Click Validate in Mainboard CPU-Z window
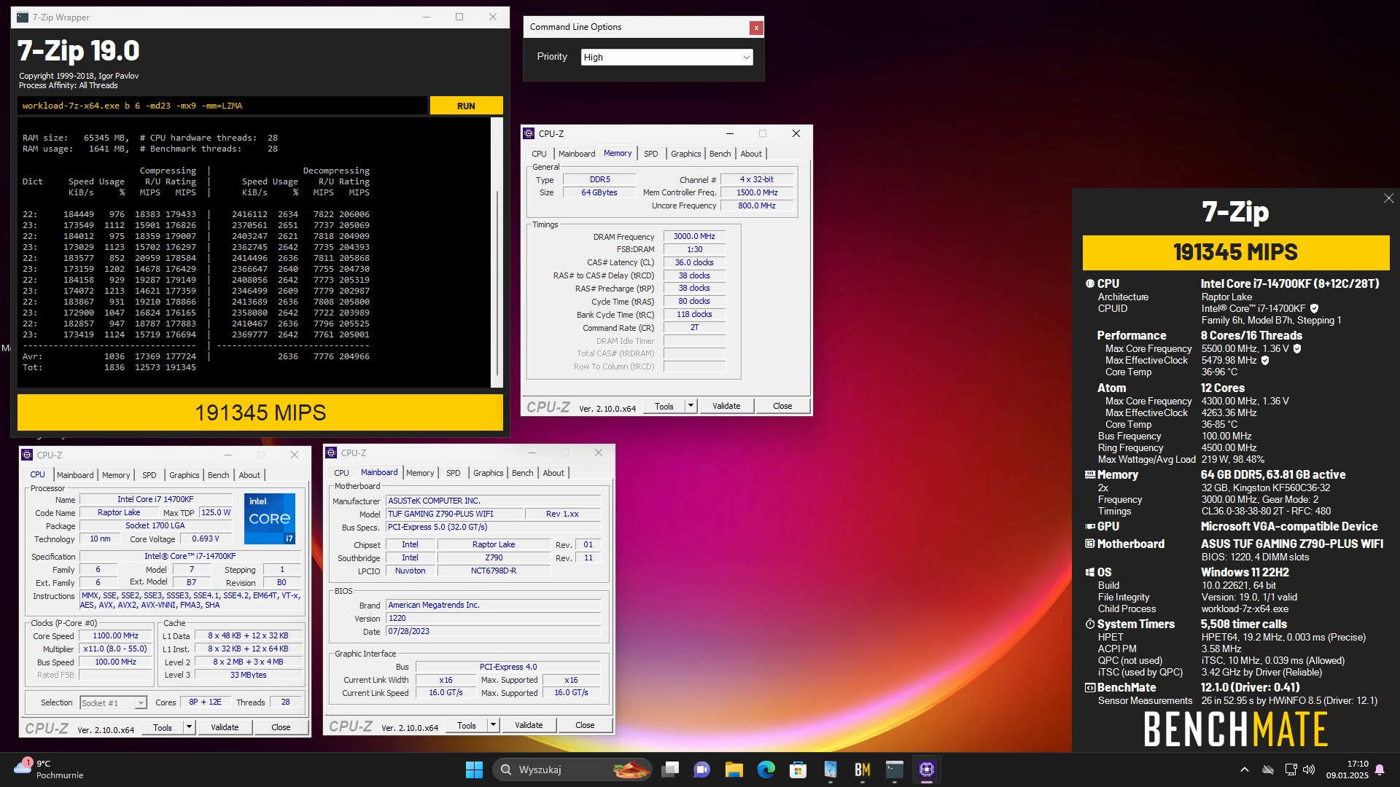The image size is (1400, 787). pos(529,725)
